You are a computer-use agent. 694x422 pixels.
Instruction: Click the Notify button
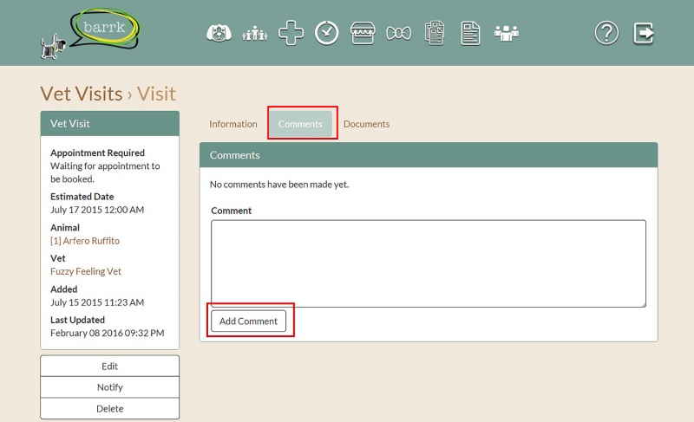point(110,387)
